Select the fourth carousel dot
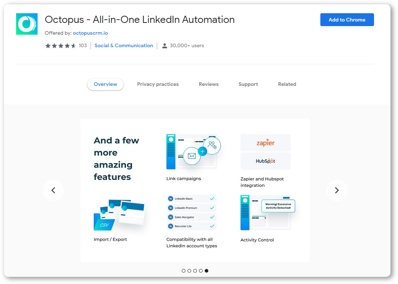 point(201,271)
